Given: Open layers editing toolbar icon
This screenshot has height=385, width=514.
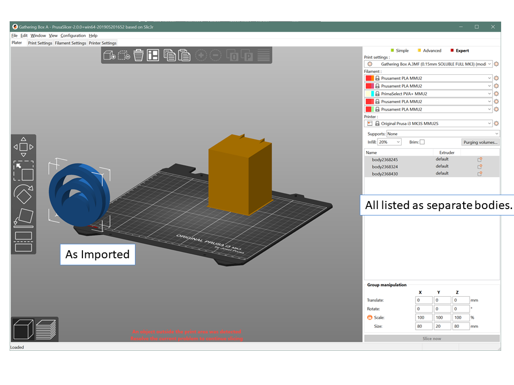Looking at the screenshot, I should point(263,55).
